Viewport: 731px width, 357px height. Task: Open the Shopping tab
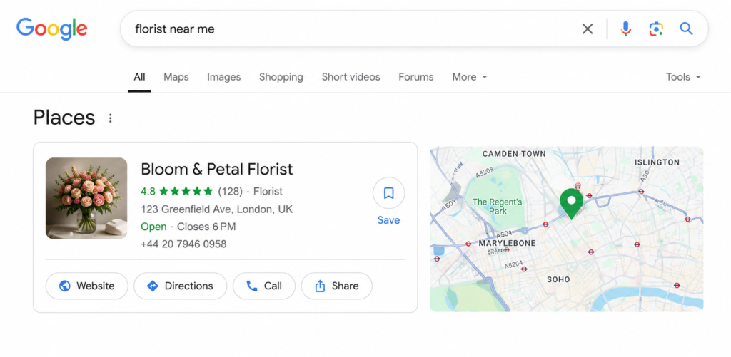tap(281, 77)
